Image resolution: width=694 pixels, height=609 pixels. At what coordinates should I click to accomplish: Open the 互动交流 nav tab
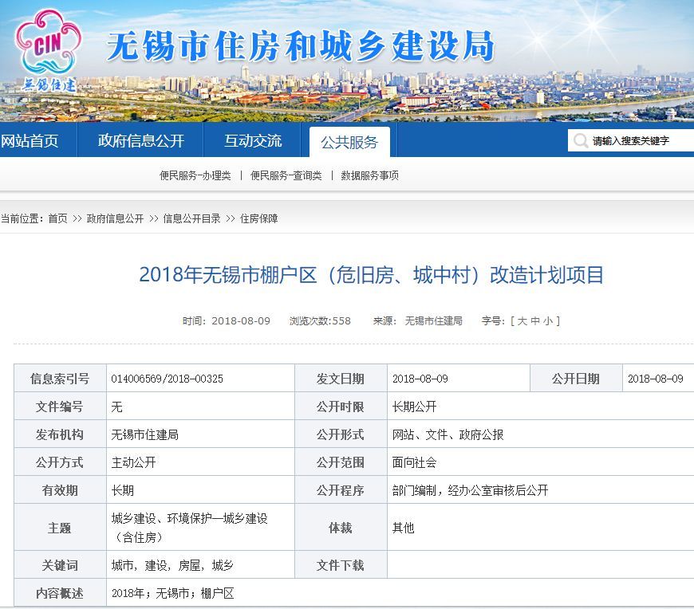(x=253, y=140)
